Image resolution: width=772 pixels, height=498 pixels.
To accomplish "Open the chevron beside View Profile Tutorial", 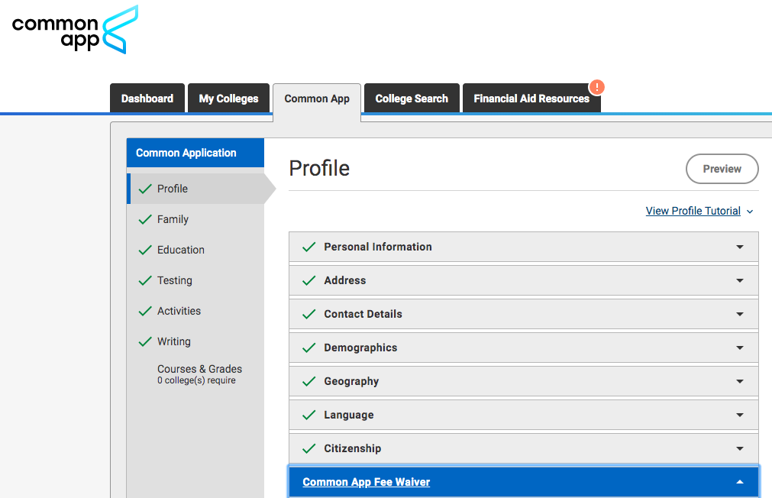I will [x=750, y=212].
